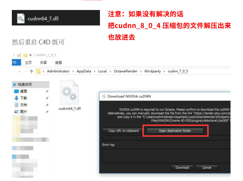243x181 pixels.
Task: Select 快速访问 in the navigation pane
Action: point(31,85)
